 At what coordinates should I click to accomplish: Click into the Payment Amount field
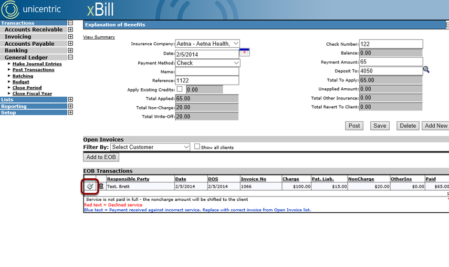coord(391,62)
